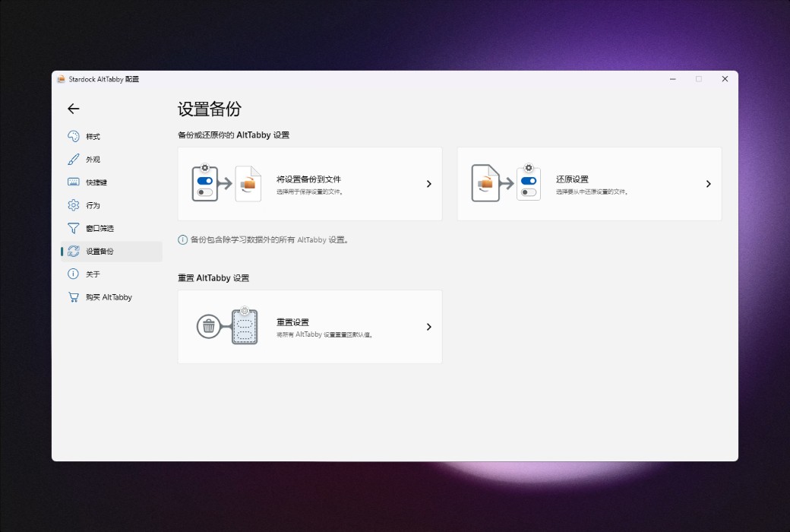
Task: Click the restore settings illustration icon
Action: coord(506,183)
